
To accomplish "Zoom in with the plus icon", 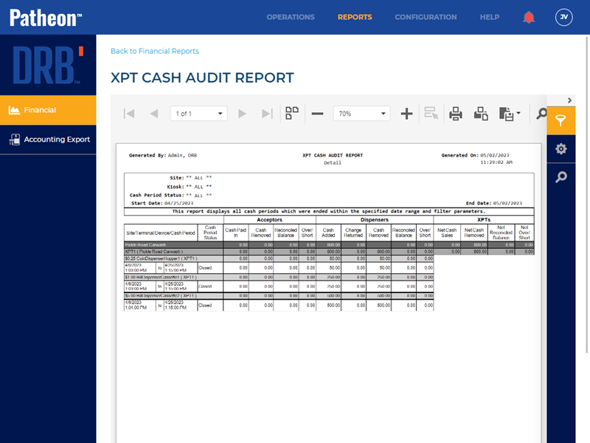I will (406, 114).
